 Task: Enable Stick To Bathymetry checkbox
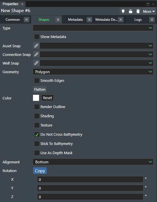coord(37,144)
